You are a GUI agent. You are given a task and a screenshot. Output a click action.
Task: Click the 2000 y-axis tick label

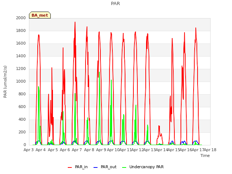click(x=21, y=18)
